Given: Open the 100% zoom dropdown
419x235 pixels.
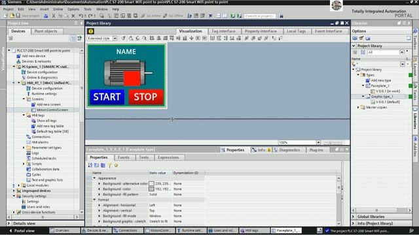Looking at the screenshot, I should coord(318,142).
